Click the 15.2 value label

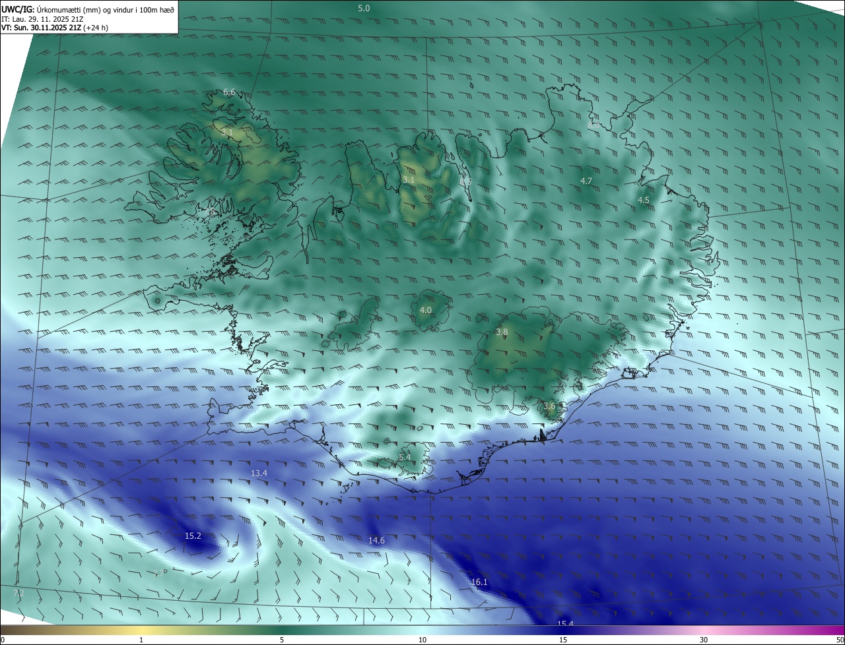click(x=193, y=536)
